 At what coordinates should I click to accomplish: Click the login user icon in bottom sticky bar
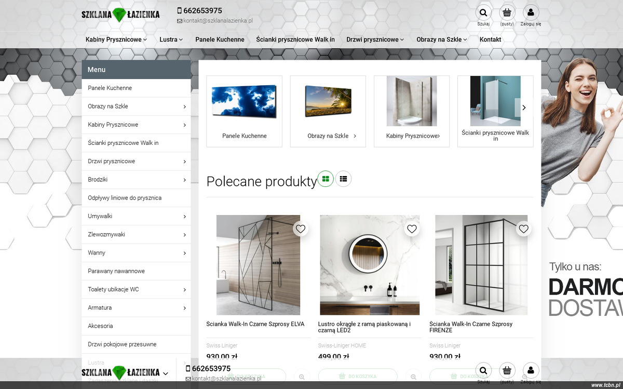[x=531, y=370]
